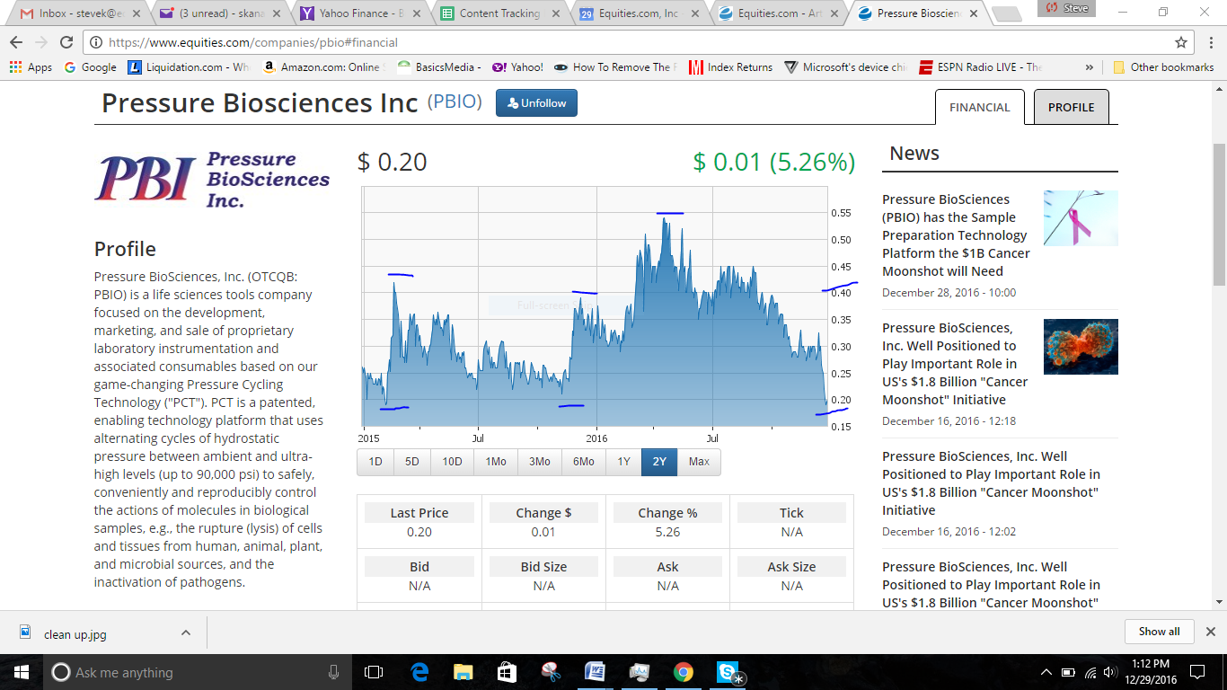Screen dimensions: 1227x690
Task: Click the Cortana microphone icon
Action: click(x=333, y=672)
